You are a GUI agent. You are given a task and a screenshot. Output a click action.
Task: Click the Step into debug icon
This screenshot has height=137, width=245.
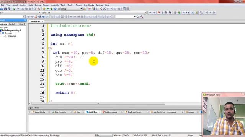pyautogui.click(x=101, y=9)
